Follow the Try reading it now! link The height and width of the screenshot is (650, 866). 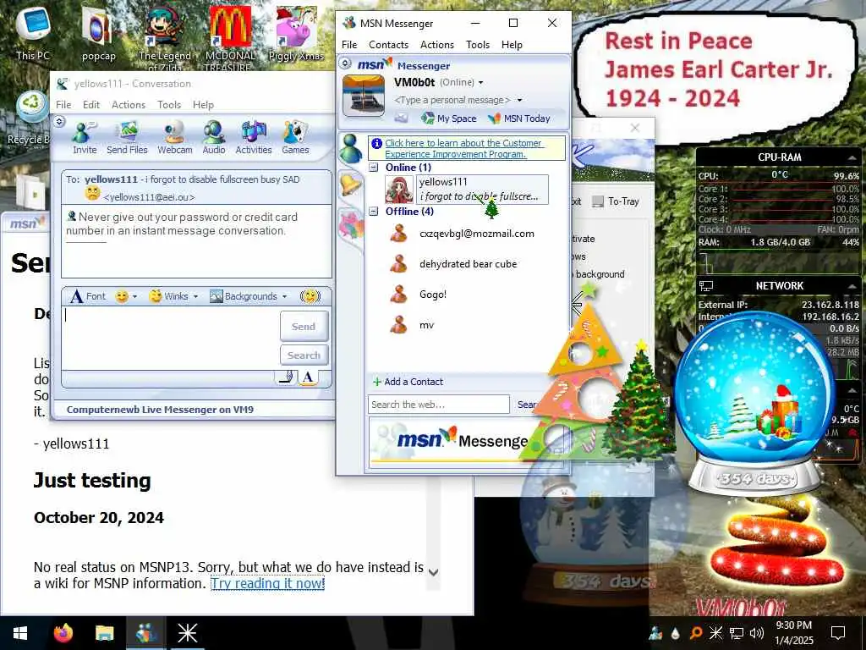click(x=268, y=583)
